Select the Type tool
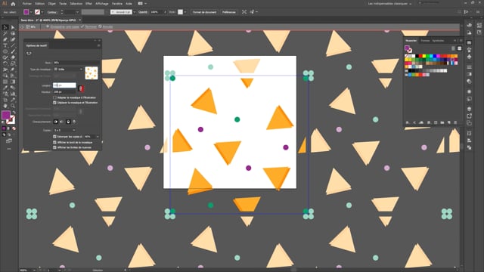The width and height of the screenshot is (484, 272). pos(5,45)
